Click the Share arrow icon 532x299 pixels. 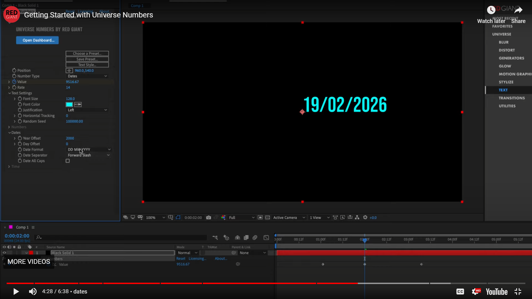(518, 10)
